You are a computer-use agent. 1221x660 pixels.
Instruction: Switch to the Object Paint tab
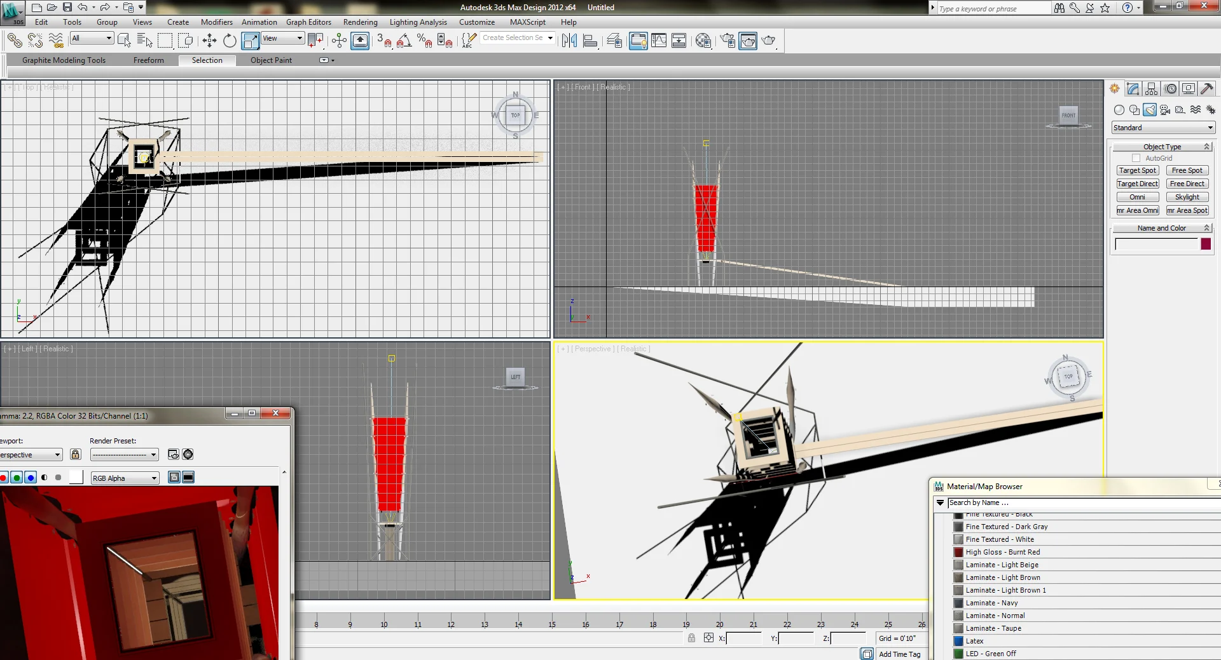(272, 60)
